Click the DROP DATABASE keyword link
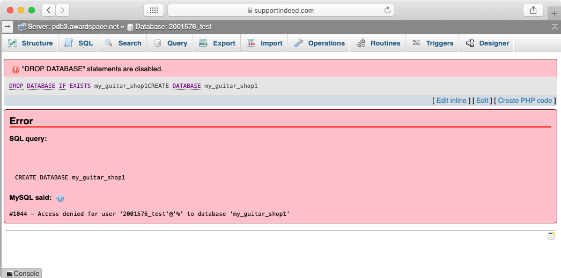 [32, 86]
